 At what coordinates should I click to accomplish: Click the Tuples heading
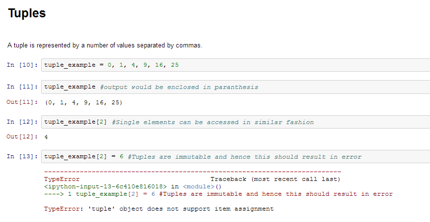click(27, 13)
